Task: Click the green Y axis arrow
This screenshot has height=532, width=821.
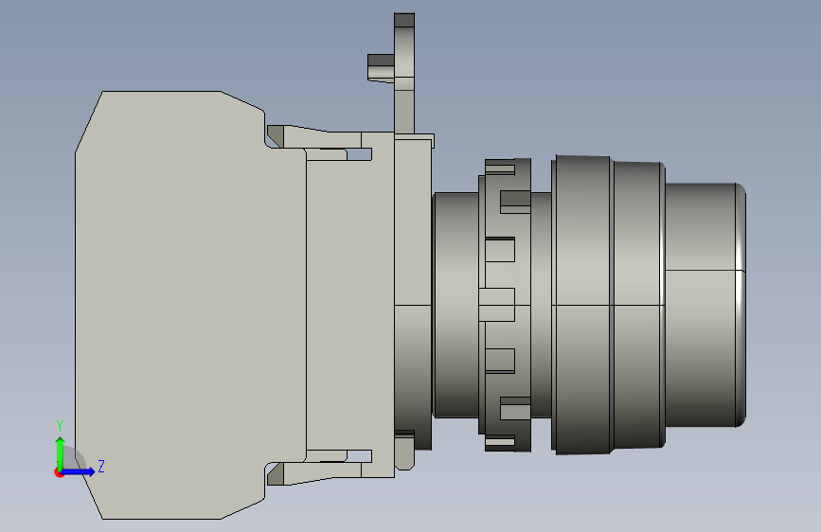Action: tap(61, 452)
